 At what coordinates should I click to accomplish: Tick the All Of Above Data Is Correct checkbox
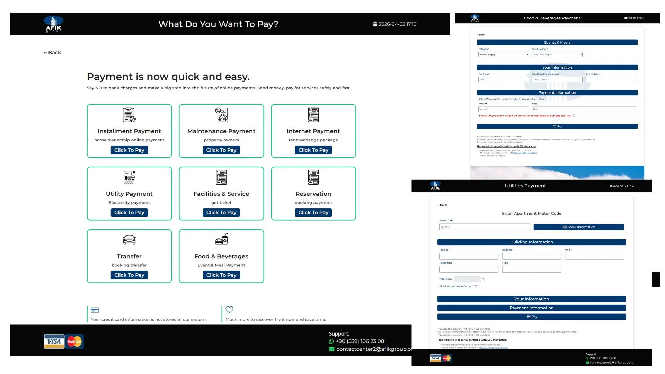[x=476, y=287]
